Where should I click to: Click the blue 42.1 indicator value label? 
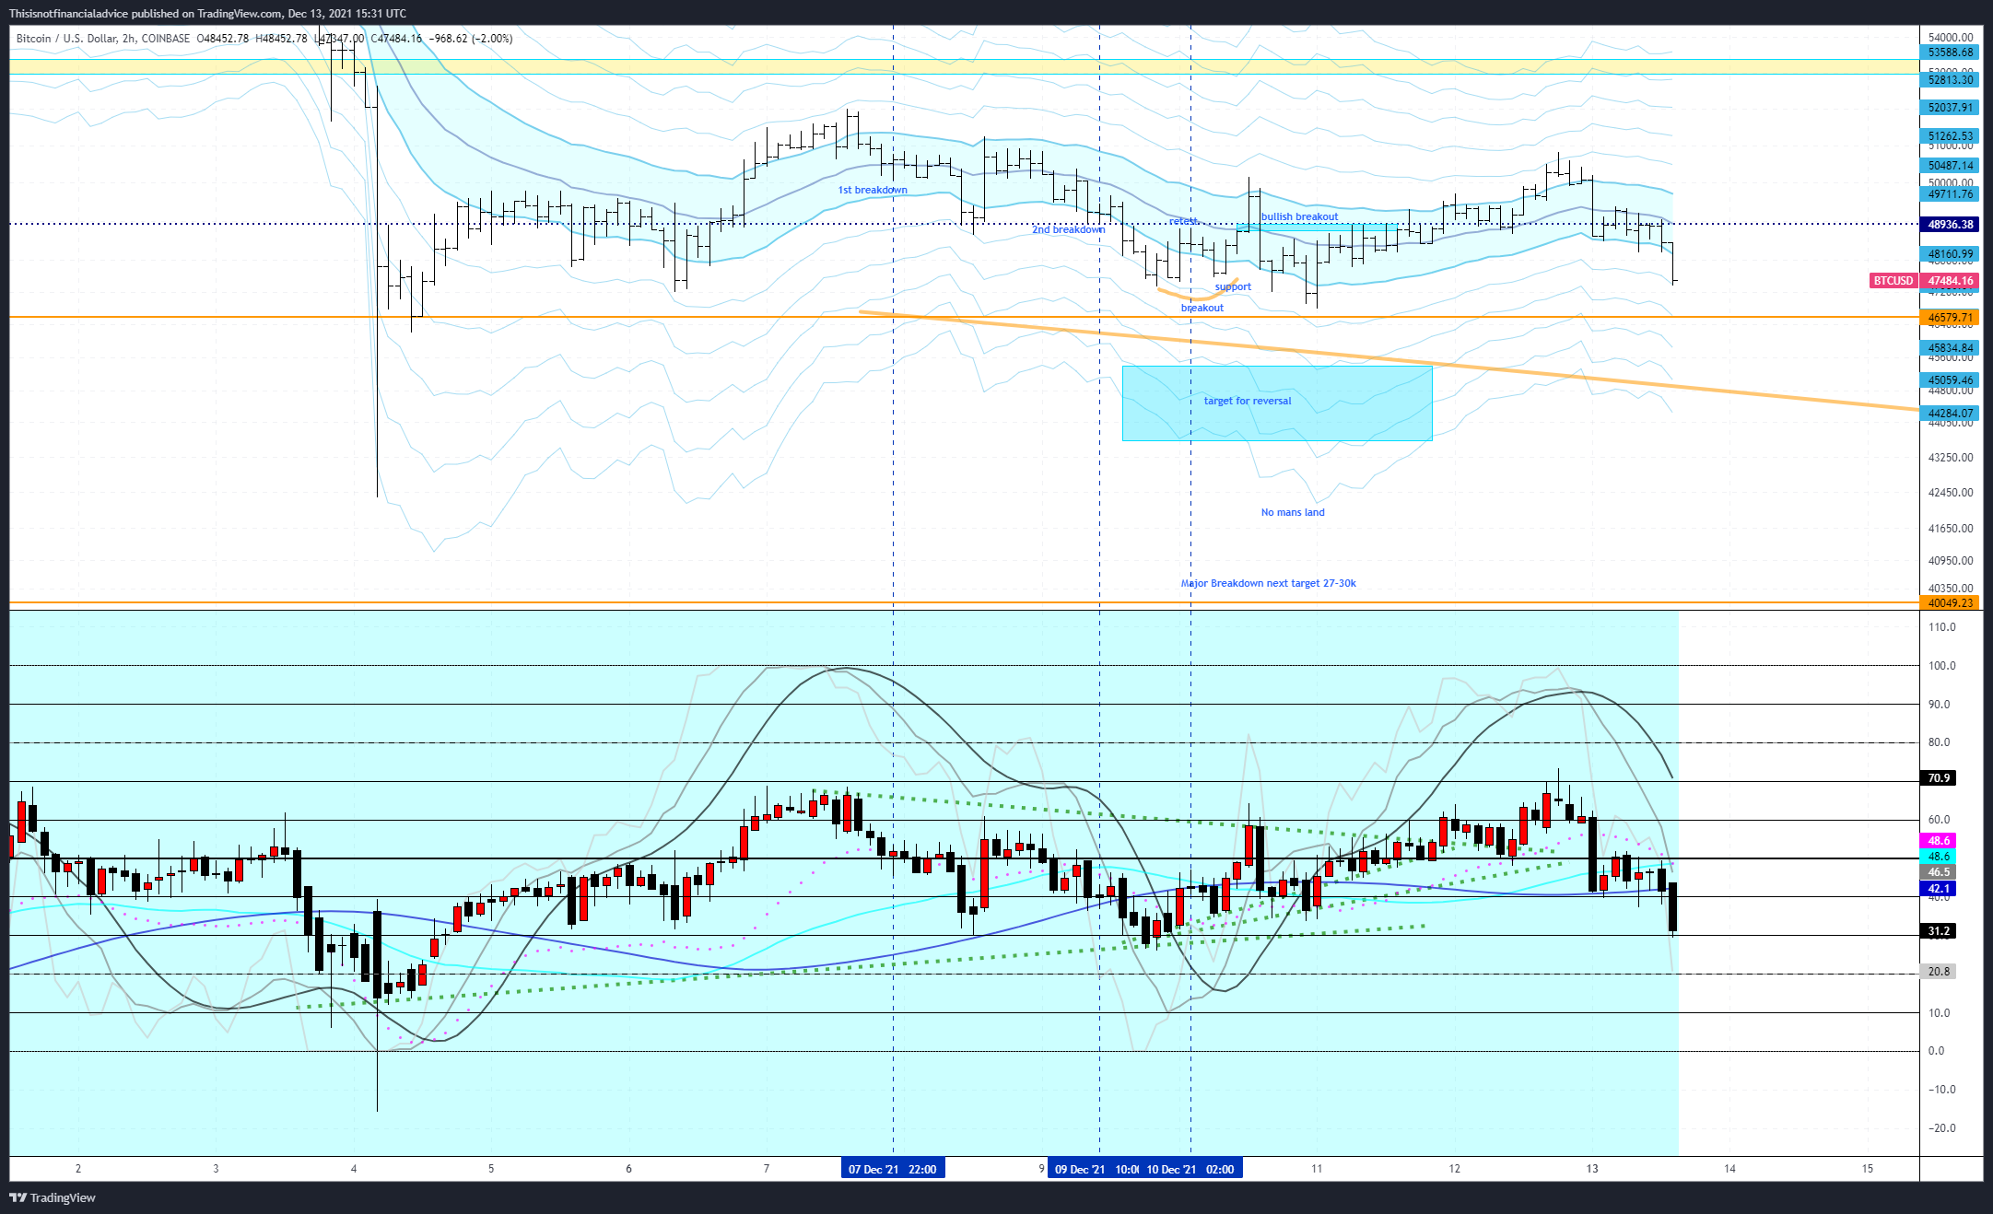tap(1939, 889)
